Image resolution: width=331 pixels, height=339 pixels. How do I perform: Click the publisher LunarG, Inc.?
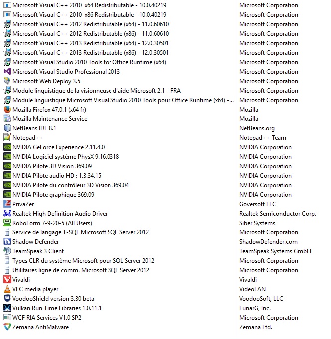[x=255, y=308]
